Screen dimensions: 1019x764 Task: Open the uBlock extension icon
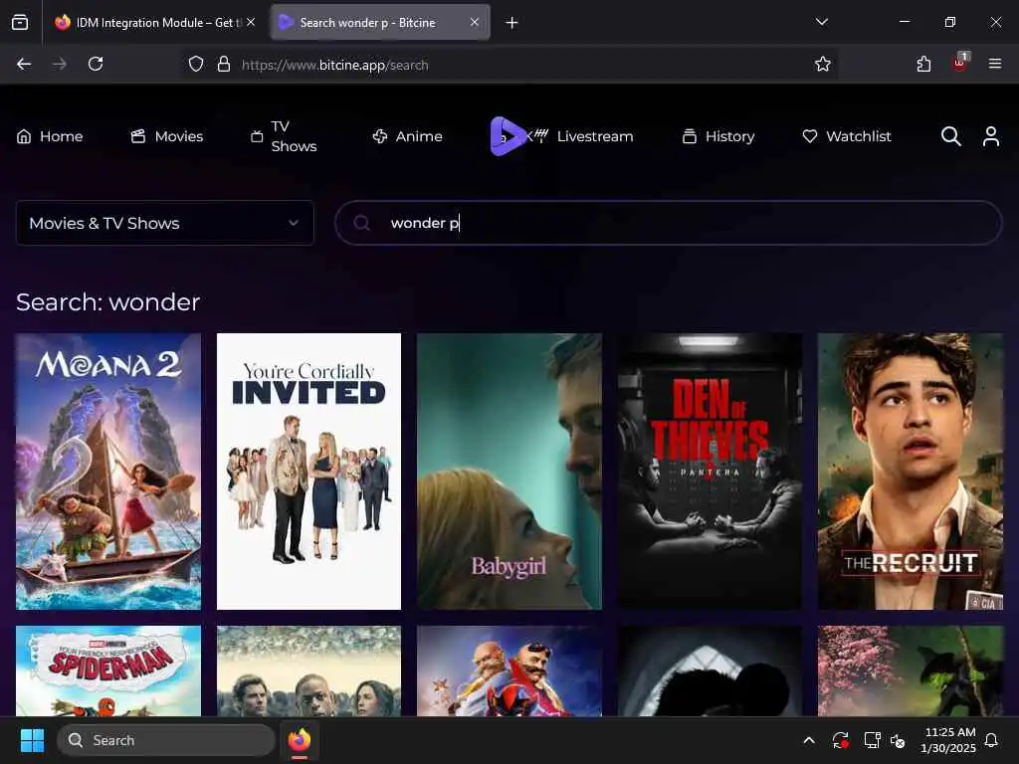[959, 63]
